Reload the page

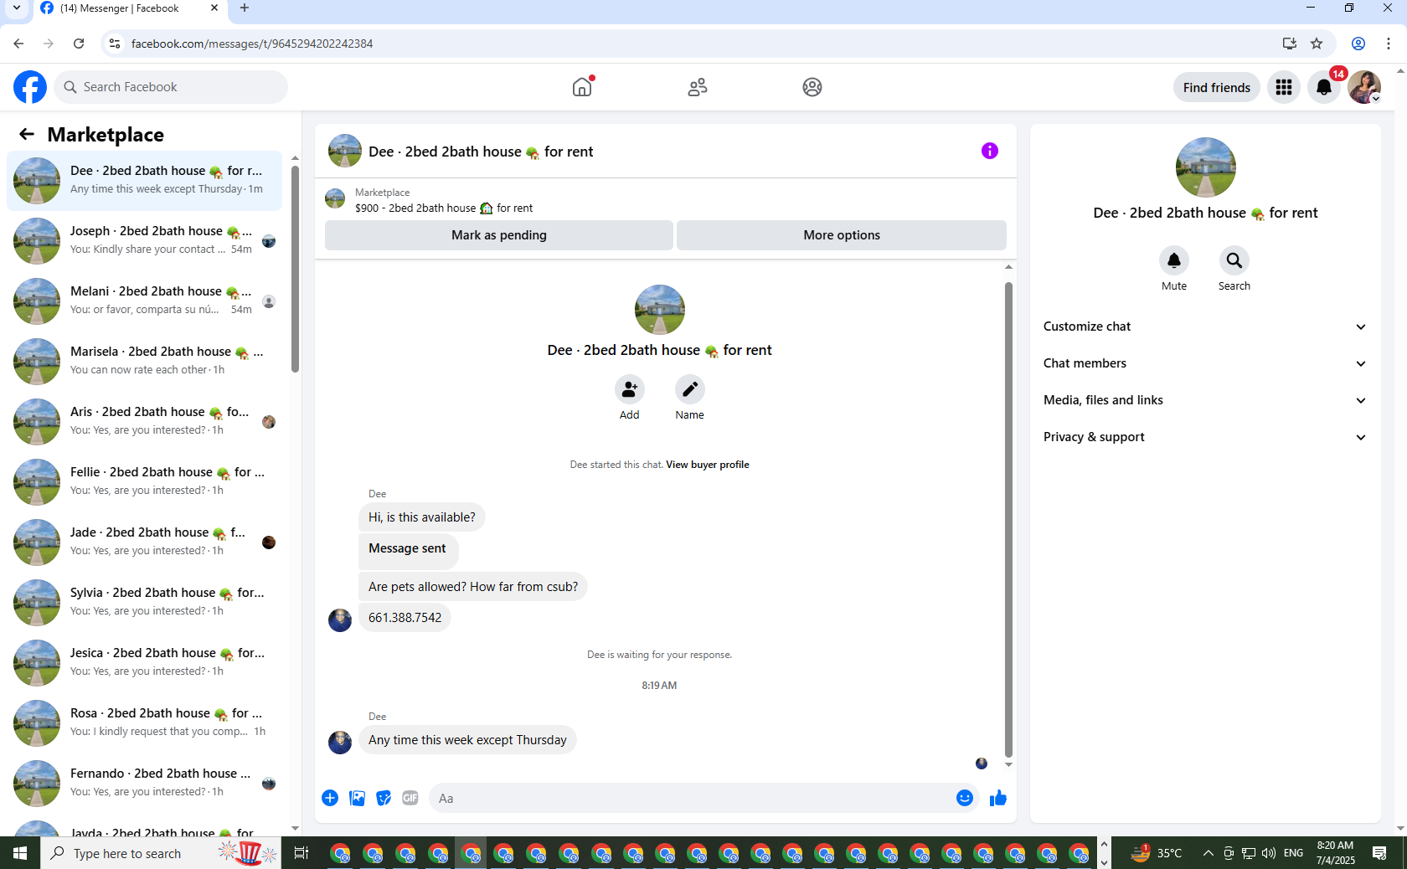coord(79,44)
